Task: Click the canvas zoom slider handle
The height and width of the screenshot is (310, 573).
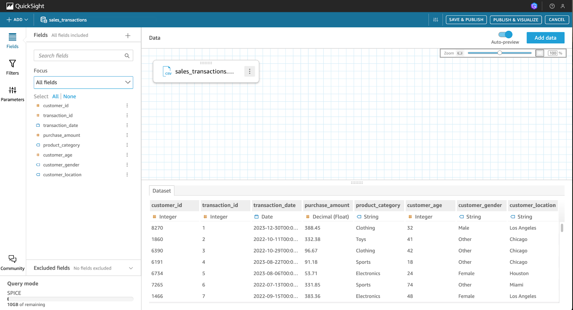Action: (500, 53)
